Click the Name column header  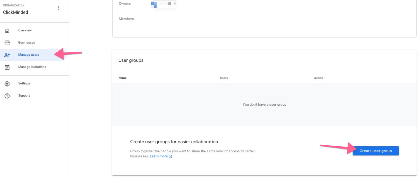pyautogui.click(x=122, y=78)
